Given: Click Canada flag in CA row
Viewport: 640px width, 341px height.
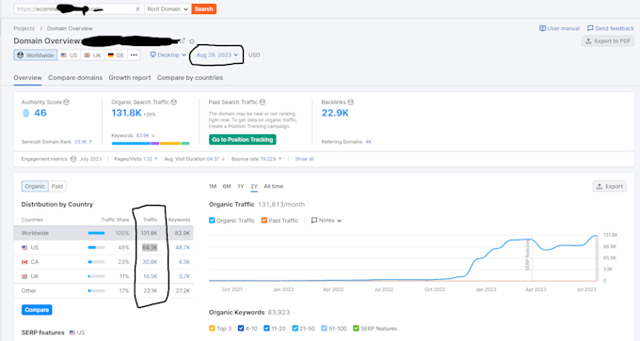Looking at the screenshot, I should tap(24, 262).
